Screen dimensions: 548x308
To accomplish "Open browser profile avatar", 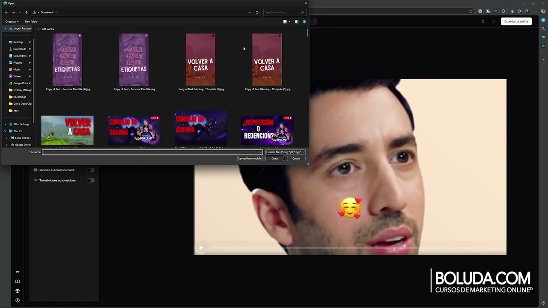I will pyautogui.click(x=527, y=11).
